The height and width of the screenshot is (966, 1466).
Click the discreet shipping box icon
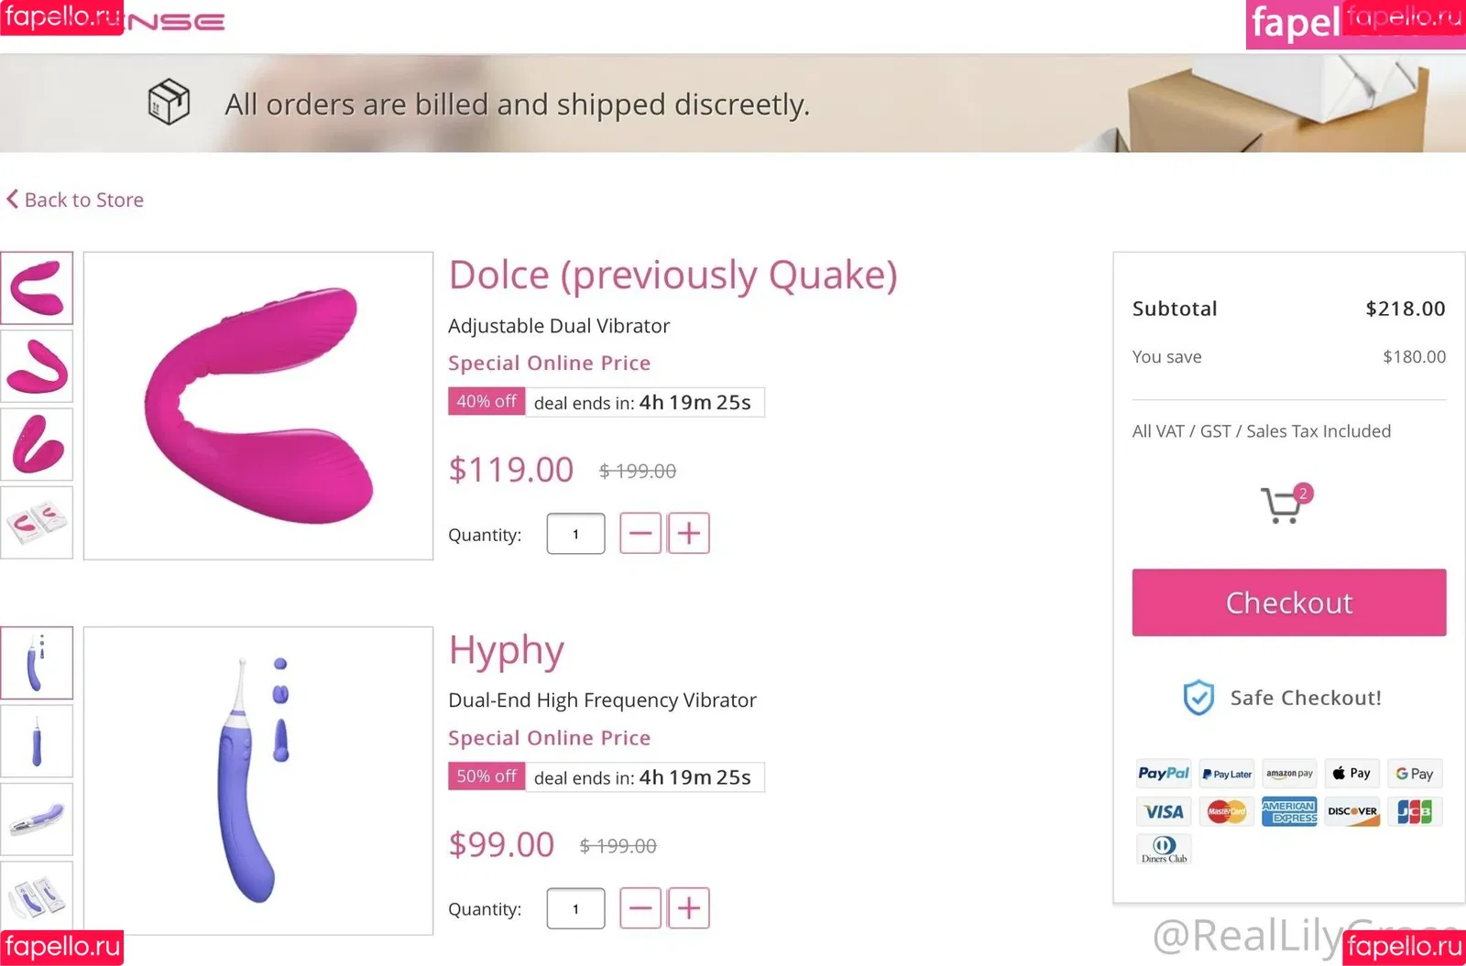(170, 102)
